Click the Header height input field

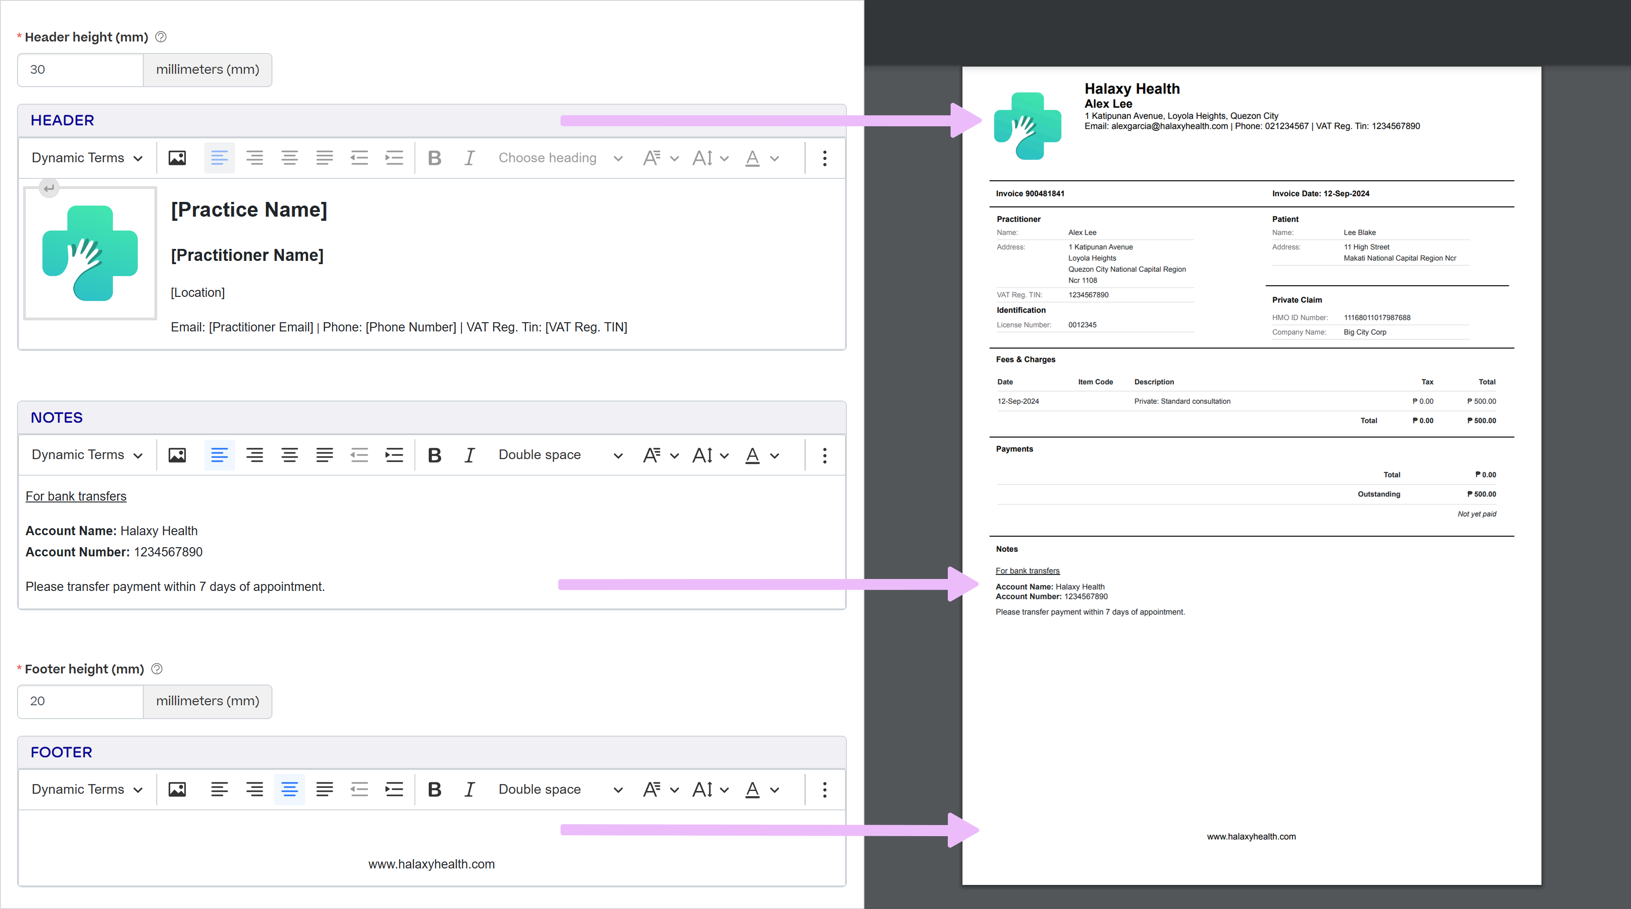pos(80,70)
